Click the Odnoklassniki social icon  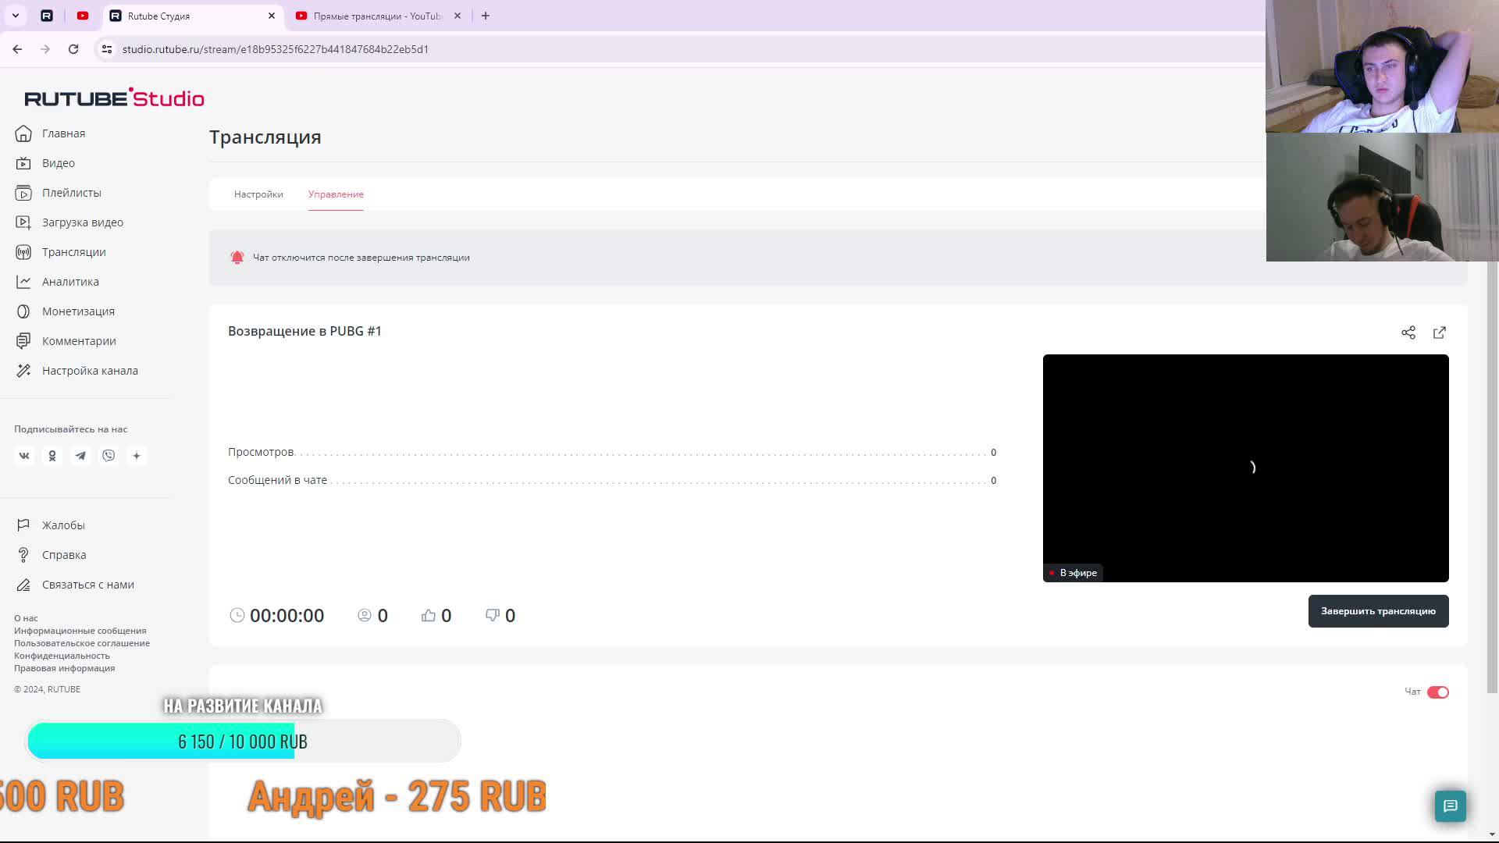click(52, 456)
